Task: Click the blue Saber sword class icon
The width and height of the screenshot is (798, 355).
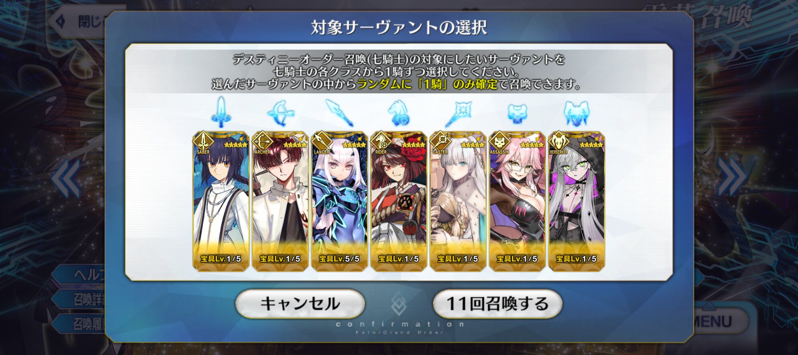Action: [x=221, y=112]
